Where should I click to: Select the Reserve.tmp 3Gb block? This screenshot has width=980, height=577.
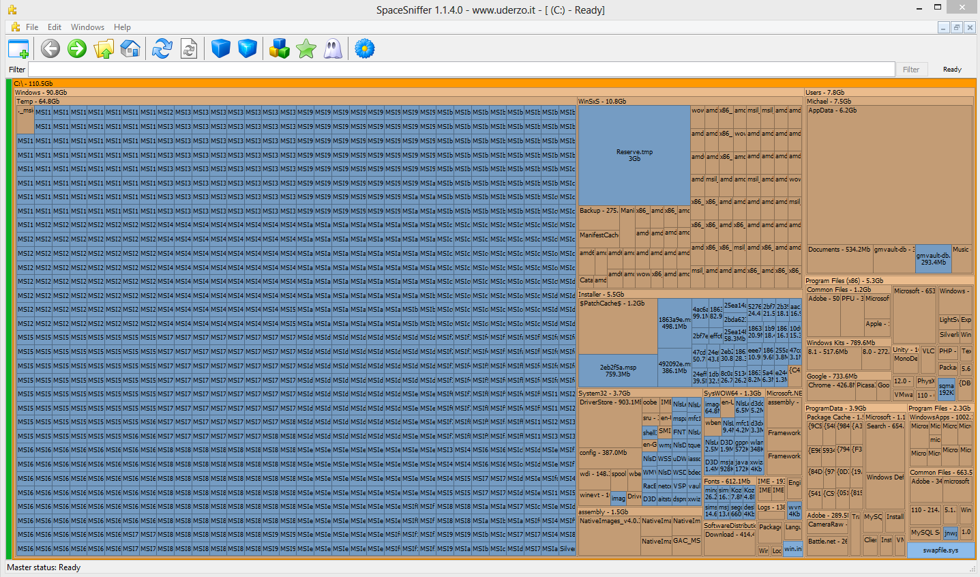click(634, 155)
